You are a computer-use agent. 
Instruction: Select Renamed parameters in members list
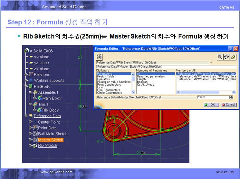(151, 77)
